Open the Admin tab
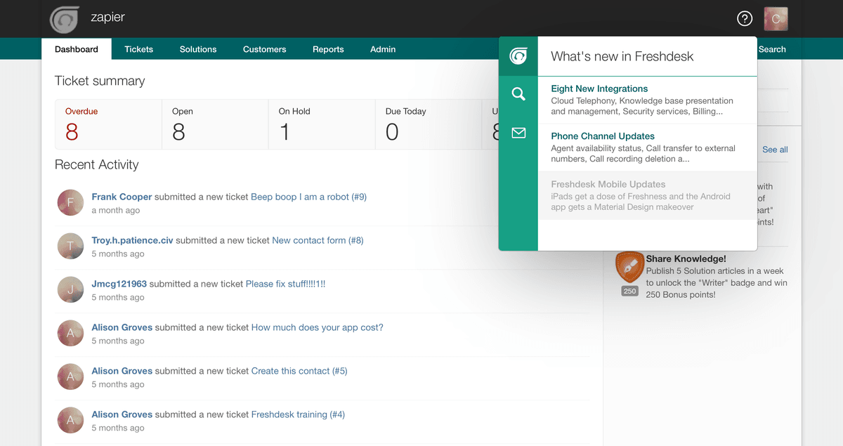The image size is (843, 446). 383,49
